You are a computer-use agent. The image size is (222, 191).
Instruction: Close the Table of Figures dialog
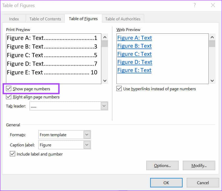click(213, 5)
